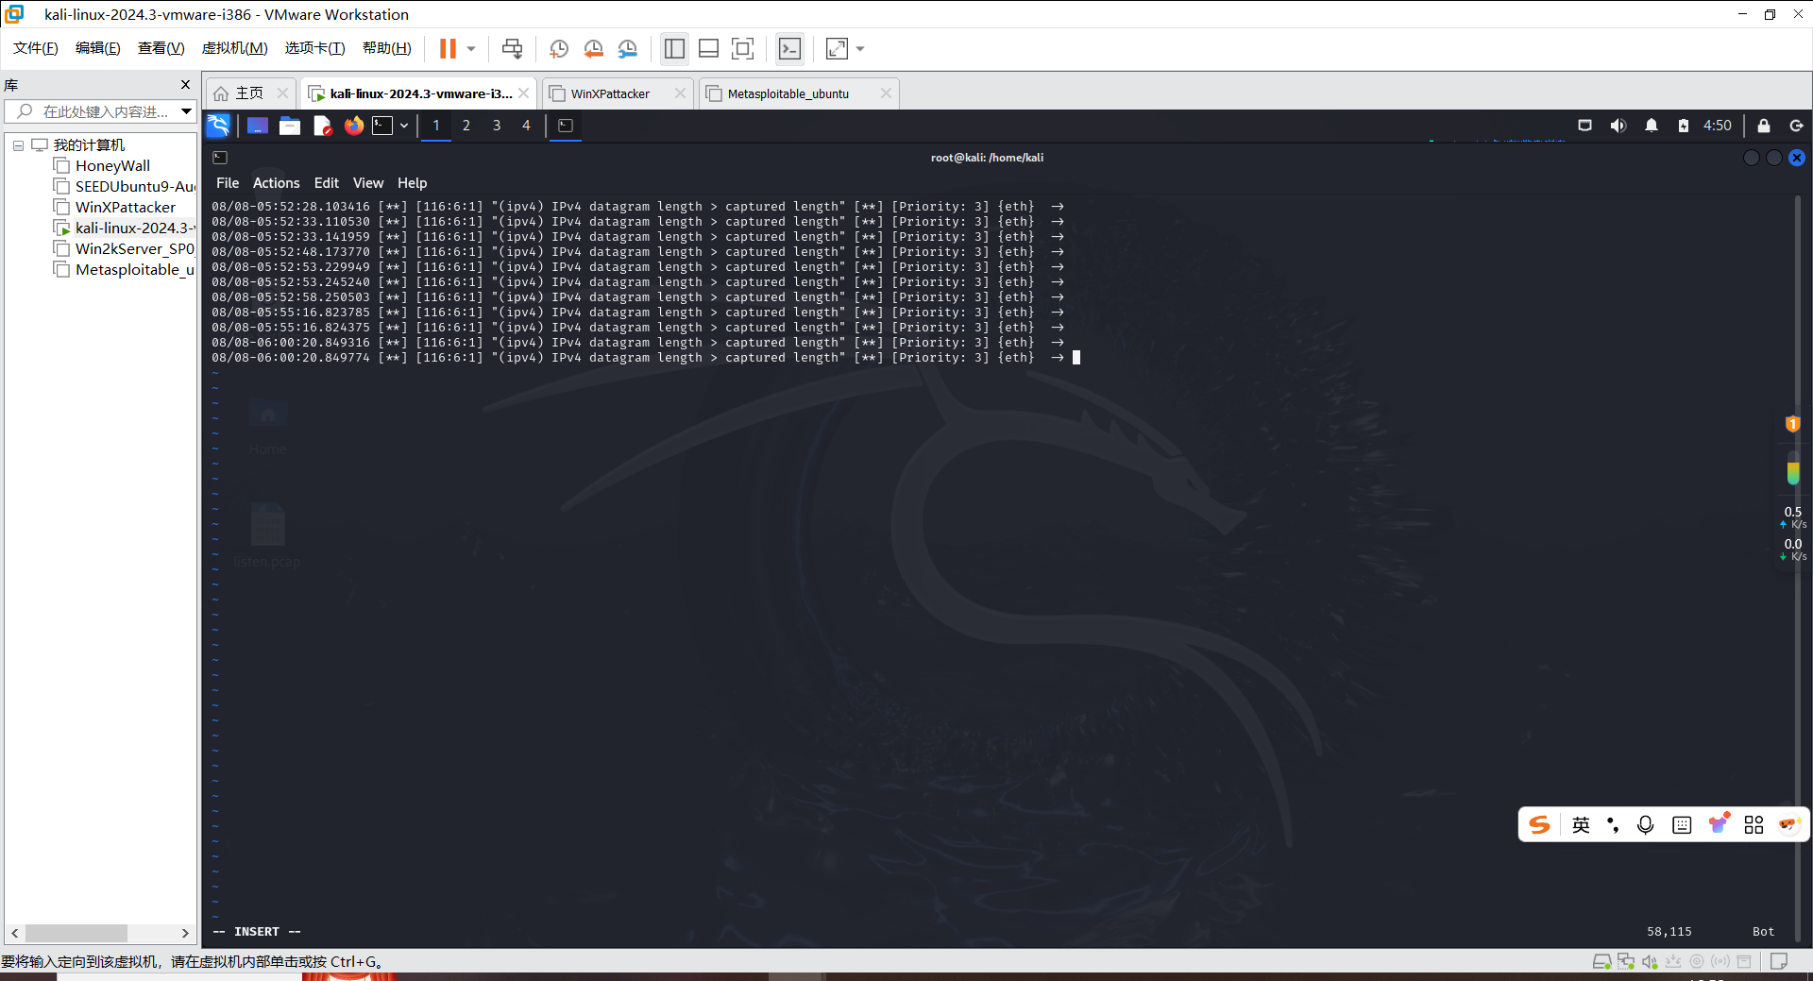1813x981 pixels.
Task: Take a snapshot of this virtual machine
Action: [x=558, y=48]
